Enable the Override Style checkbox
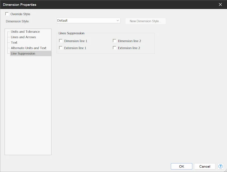The image size is (227, 172). 7,14
